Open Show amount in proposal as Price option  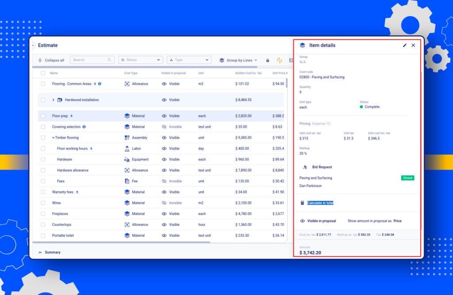(398, 221)
